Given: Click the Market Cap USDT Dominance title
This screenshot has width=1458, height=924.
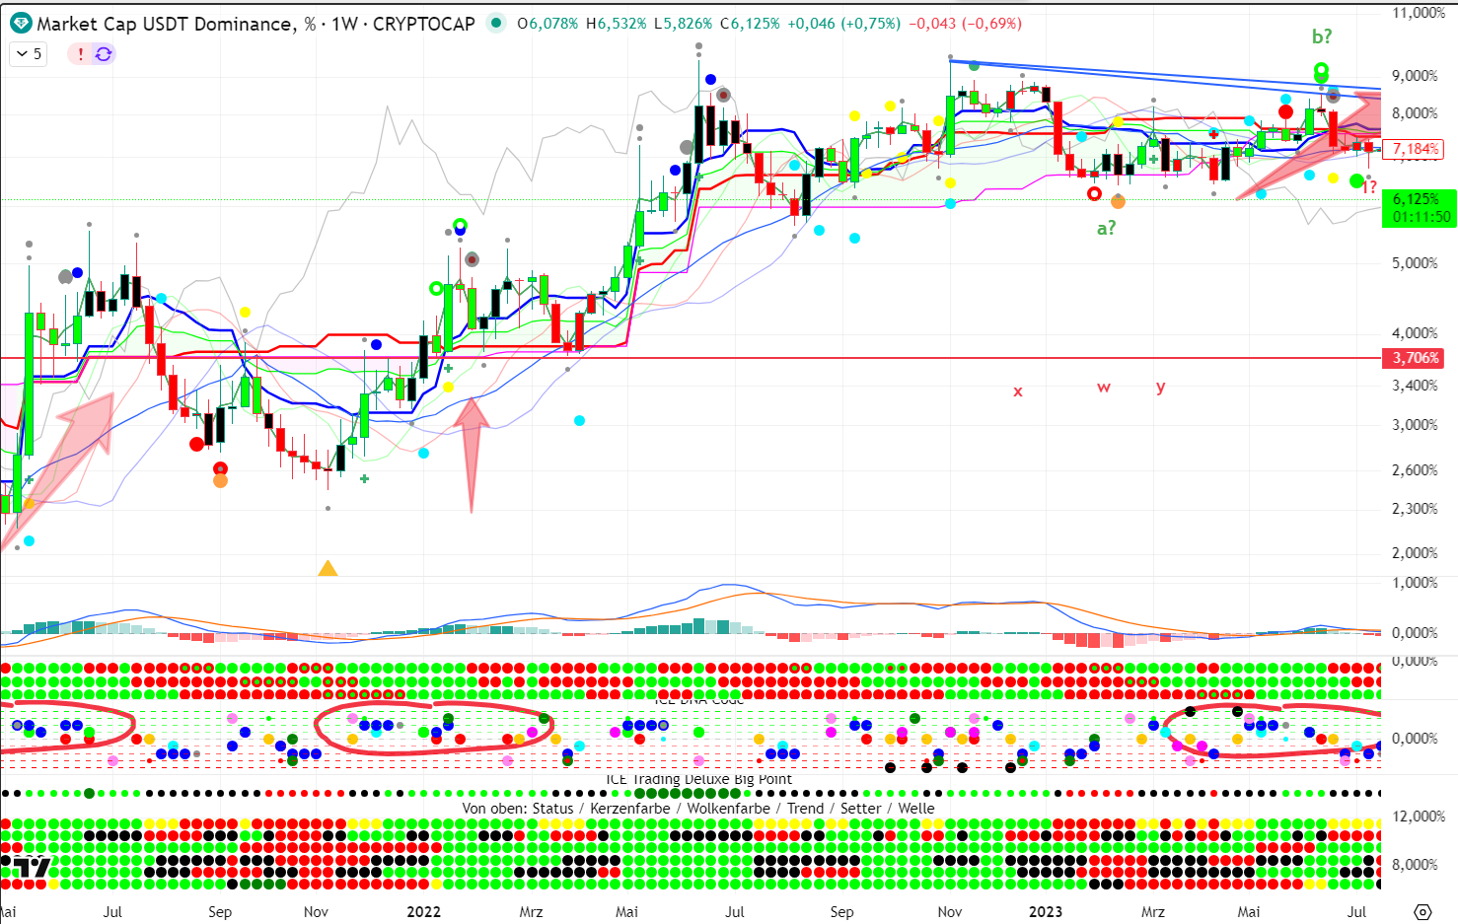Looking at the screenshot, I should [x=164, y=24].
